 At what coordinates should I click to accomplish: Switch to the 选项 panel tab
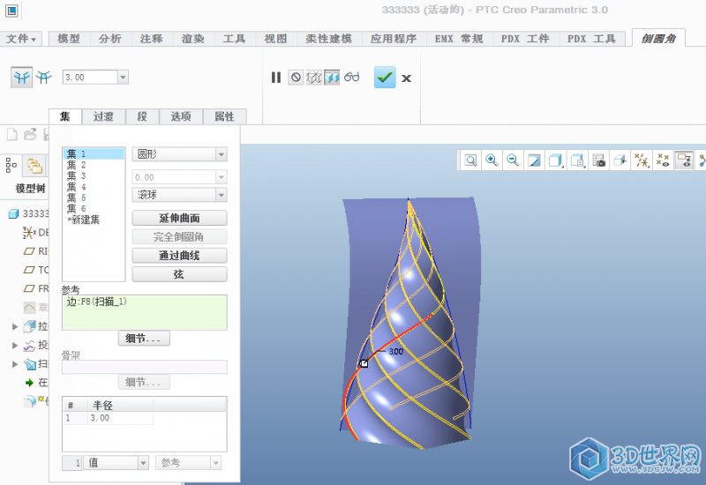coord(181,116)
